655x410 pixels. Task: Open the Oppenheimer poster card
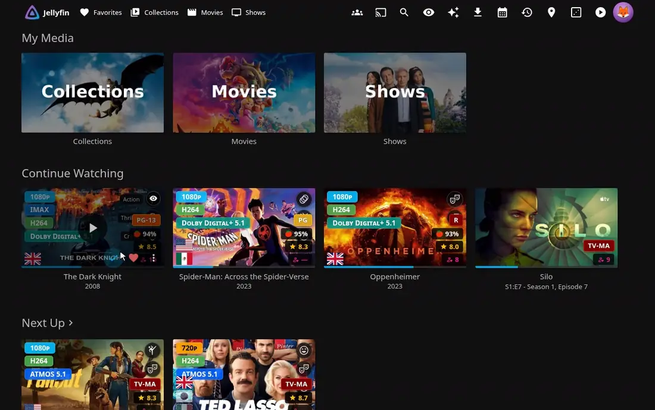[395, 228]
